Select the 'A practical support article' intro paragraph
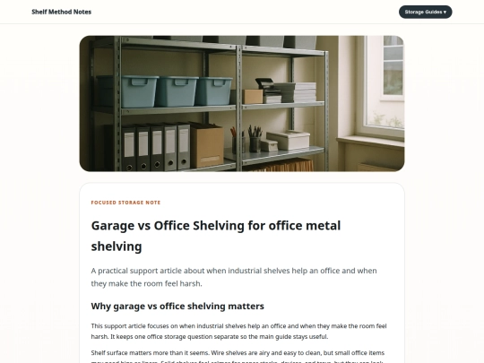Screen dimensions: 484x363 (234, 277)
